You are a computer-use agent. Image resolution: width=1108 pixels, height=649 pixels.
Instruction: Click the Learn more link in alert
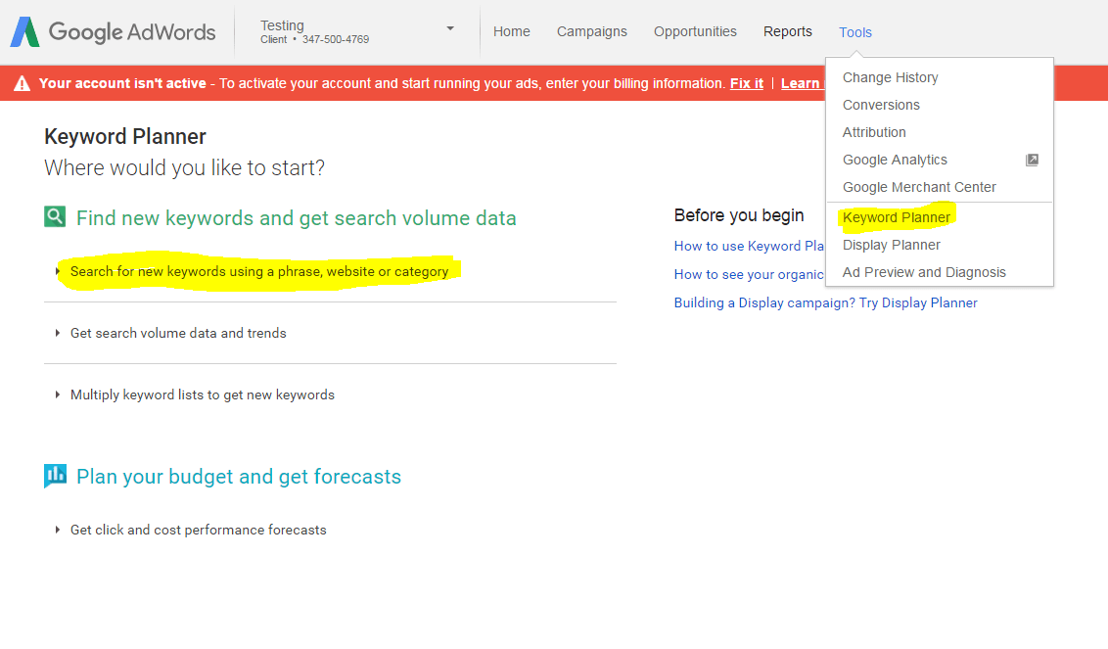coord(803,83)
